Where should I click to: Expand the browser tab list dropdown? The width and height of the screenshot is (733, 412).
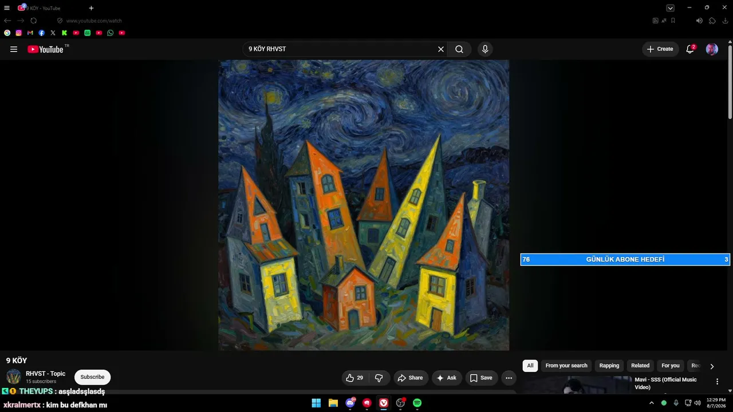tap(670, 8)
